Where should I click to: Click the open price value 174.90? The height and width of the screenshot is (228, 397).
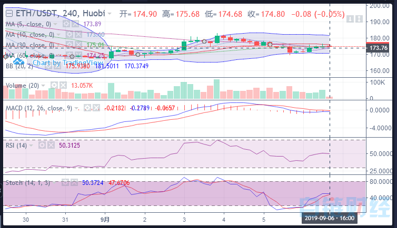click(x=145, y=14)
